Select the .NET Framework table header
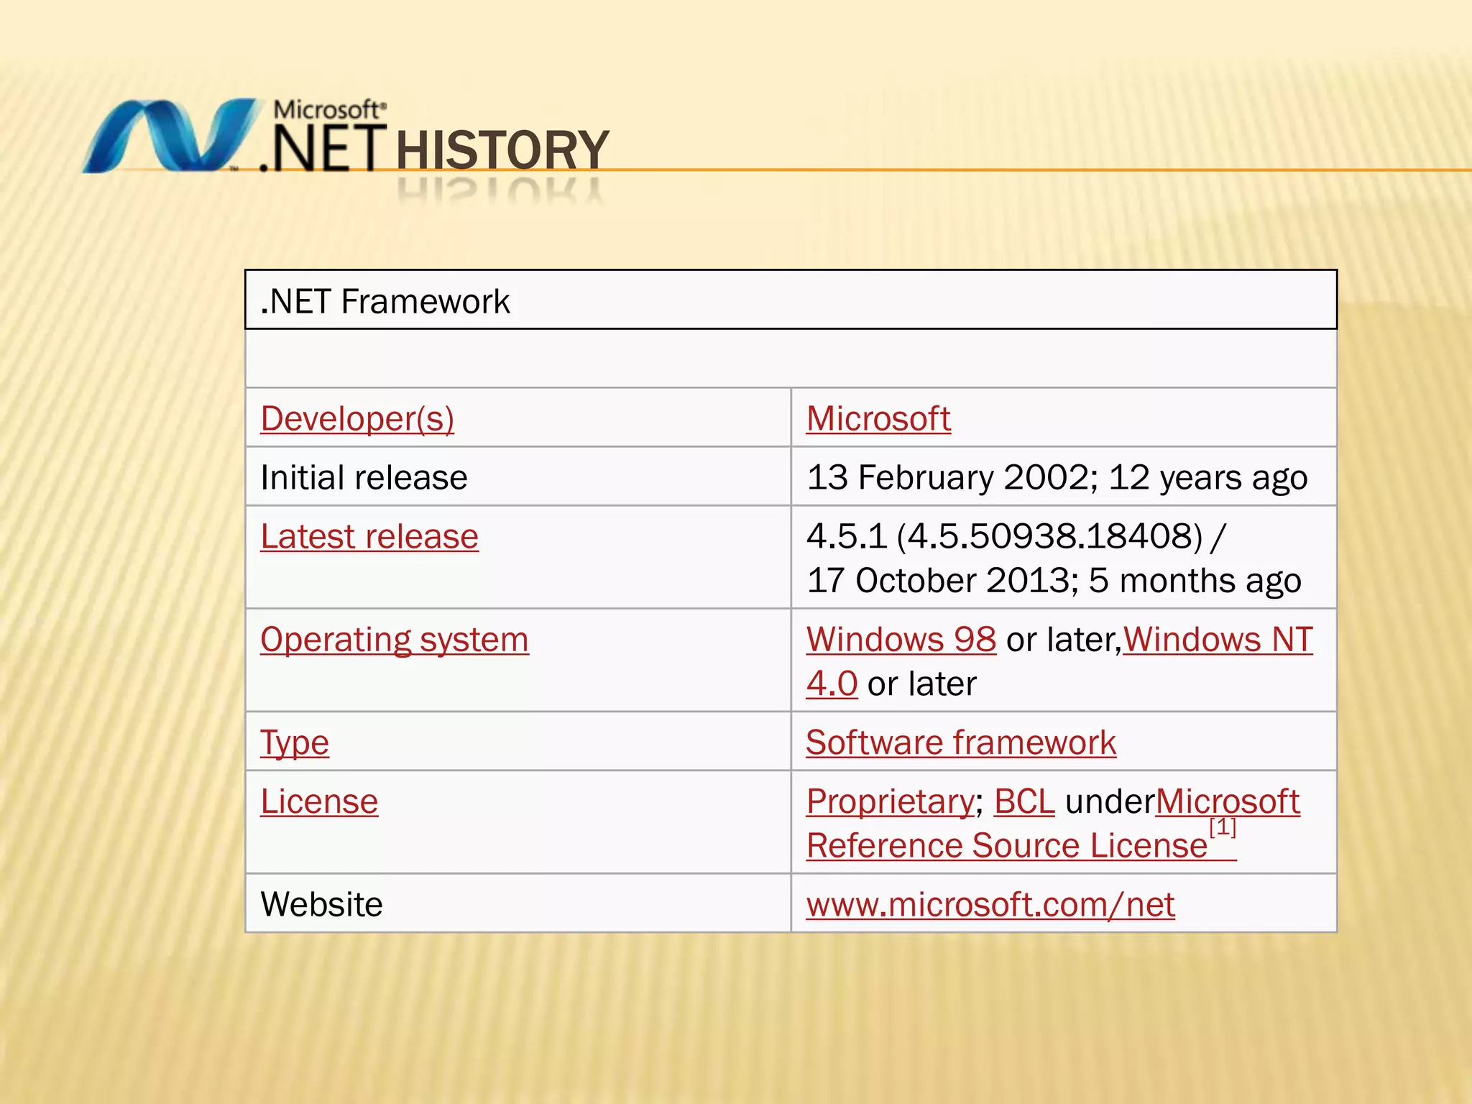This screenshot has height=1104, width=1472. point(791,300)
